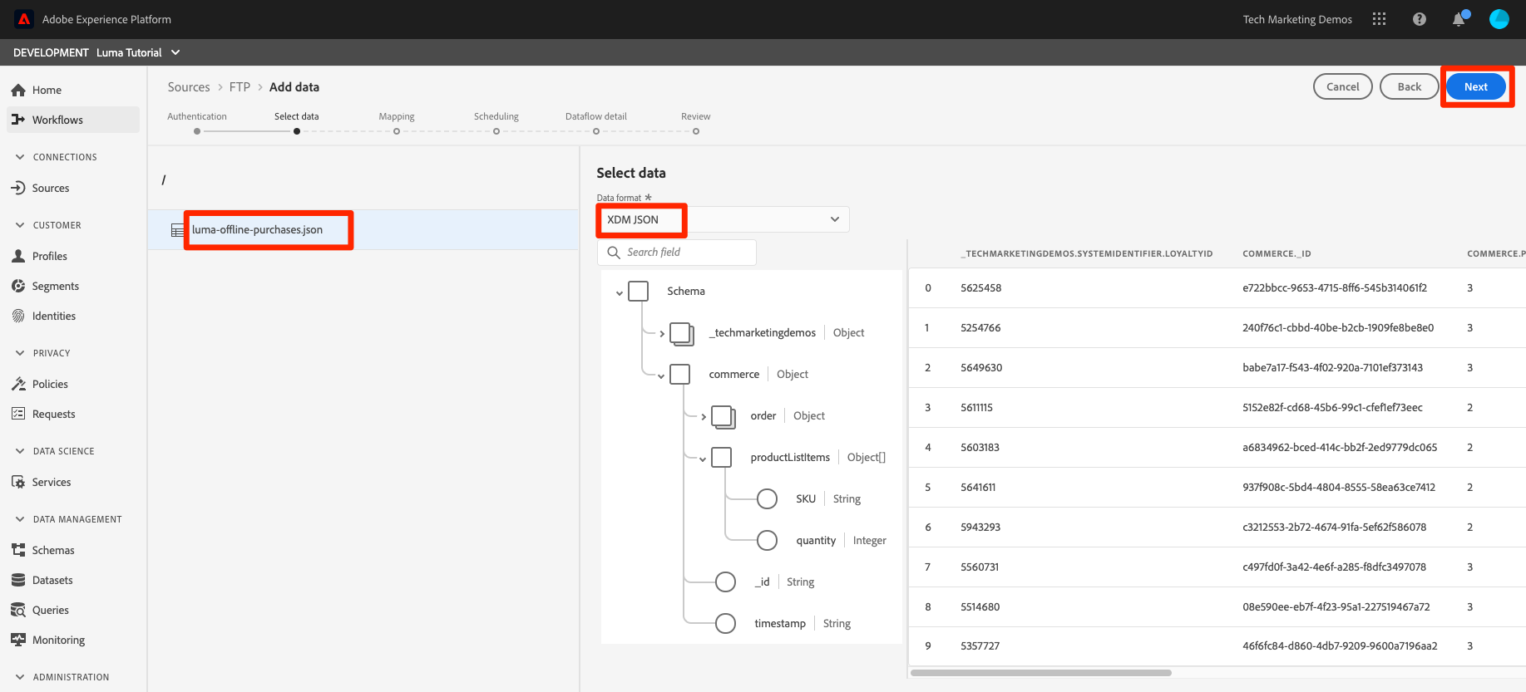Open the Luma Tutorial sandbox switcher

click(x=137, y=52)
